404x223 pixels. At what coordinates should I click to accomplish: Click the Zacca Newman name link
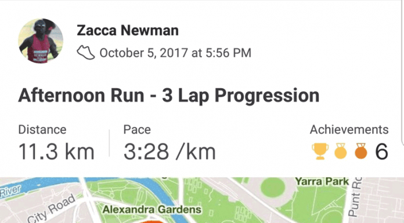point(128,30)
